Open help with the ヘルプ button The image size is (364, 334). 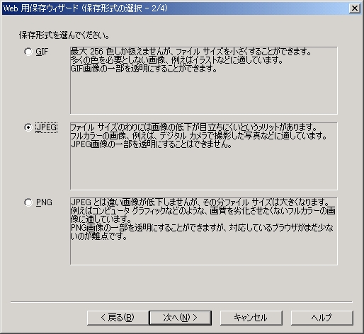(x=322, y=318)
